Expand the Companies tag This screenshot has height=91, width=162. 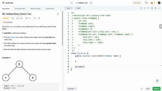8,22
